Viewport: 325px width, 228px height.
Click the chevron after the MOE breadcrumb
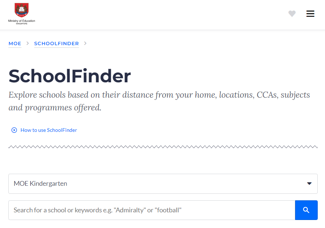click(x=28, y=43)
